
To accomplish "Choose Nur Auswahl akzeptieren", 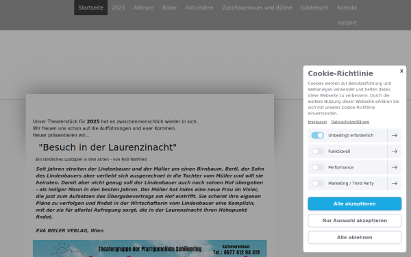I will pyautogui.click(x=354, y=221).
